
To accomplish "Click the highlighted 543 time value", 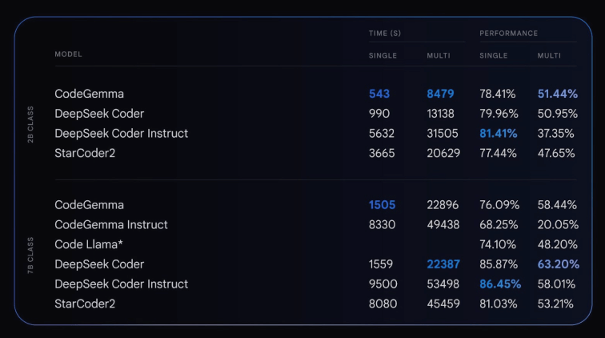I will point(379,94).
